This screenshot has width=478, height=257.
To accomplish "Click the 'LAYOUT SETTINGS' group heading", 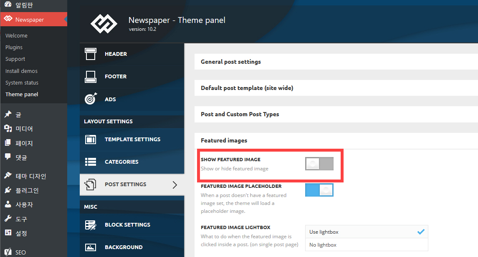I will point(108,121).
